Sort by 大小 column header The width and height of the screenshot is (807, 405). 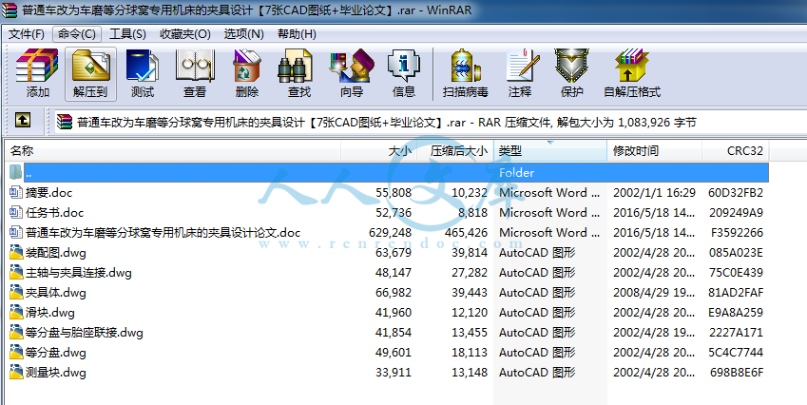pyautogui.click(x=378, y=151)
